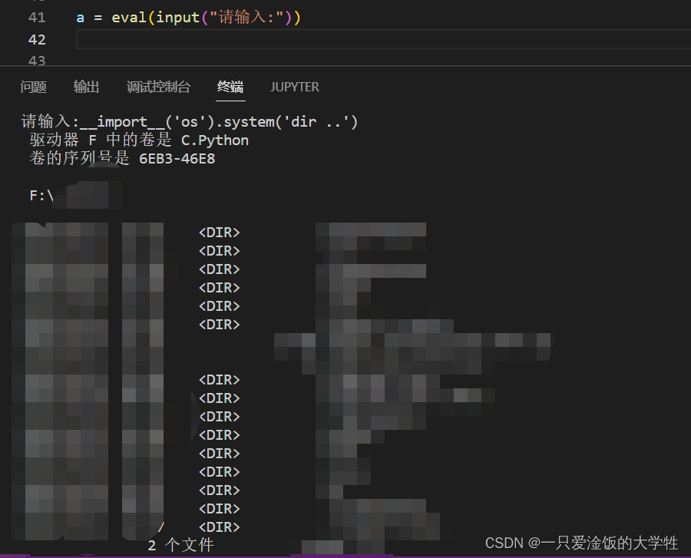Open the 输出 (Output) panel tab
This screenshot has height=558, width=691.
tap(86, 87)
